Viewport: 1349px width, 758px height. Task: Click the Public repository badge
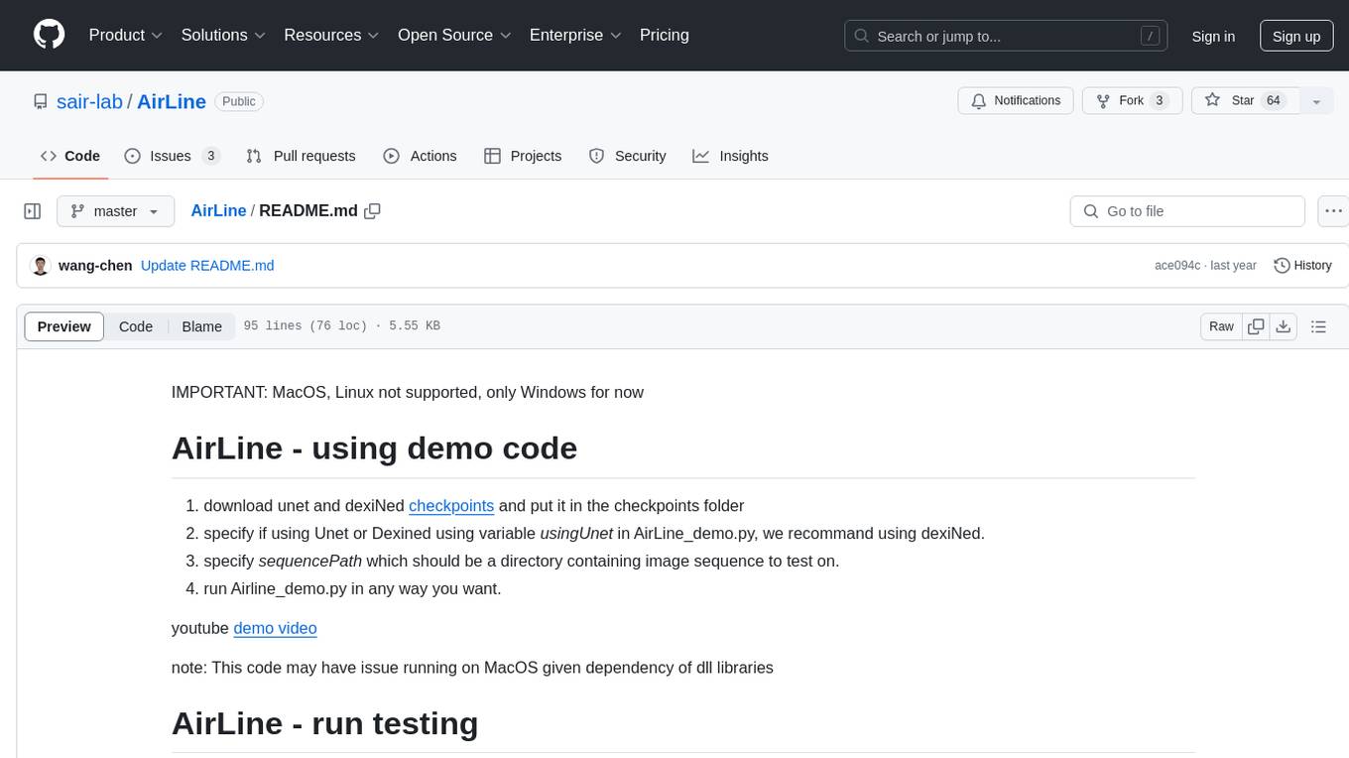coord(239,101)
